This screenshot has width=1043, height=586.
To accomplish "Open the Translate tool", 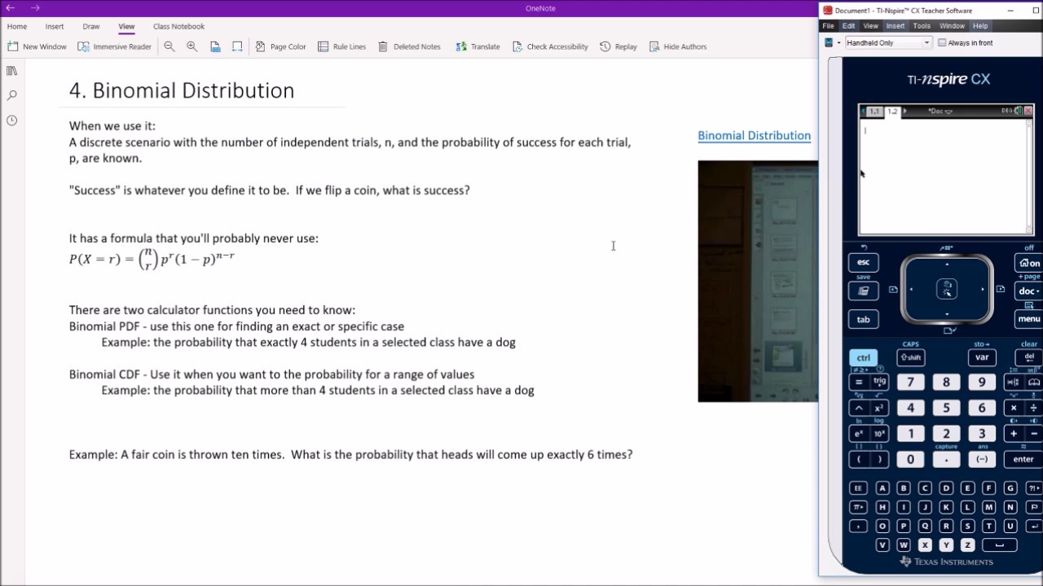I will coord(477,46).
